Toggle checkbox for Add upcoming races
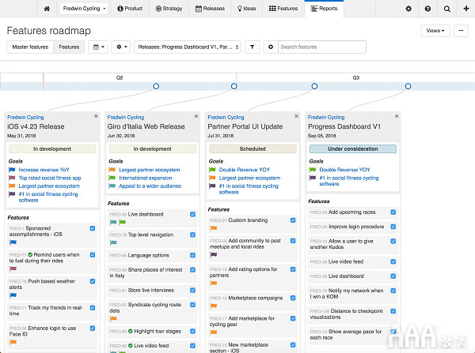This screenshot has height=353, width=475. click(x=393, y=212)
